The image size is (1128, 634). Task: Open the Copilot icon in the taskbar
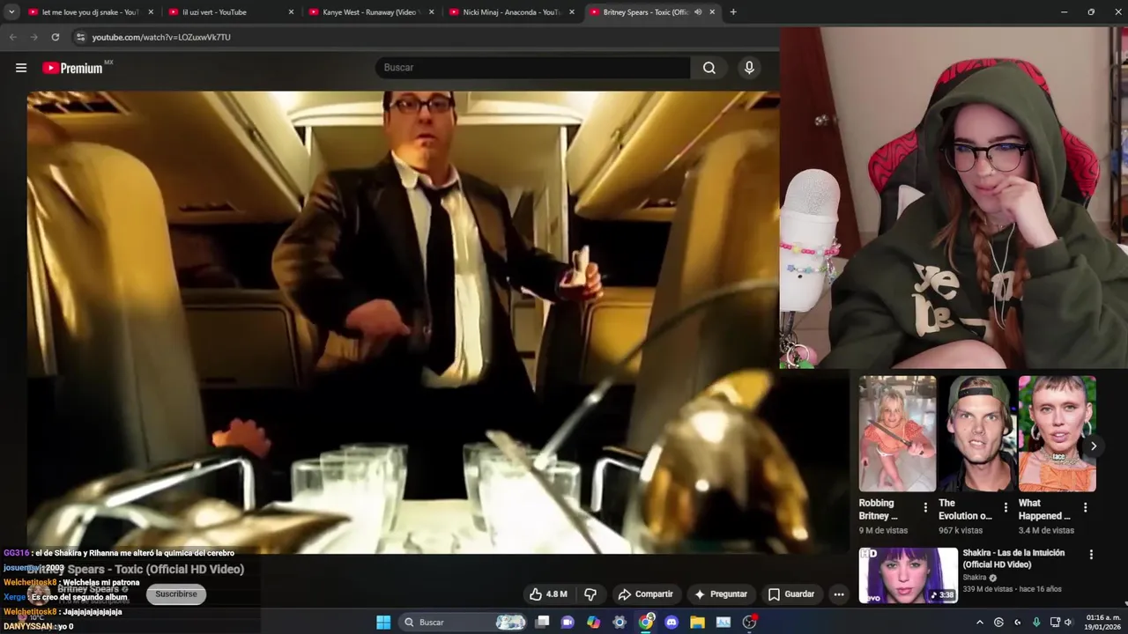593,623
